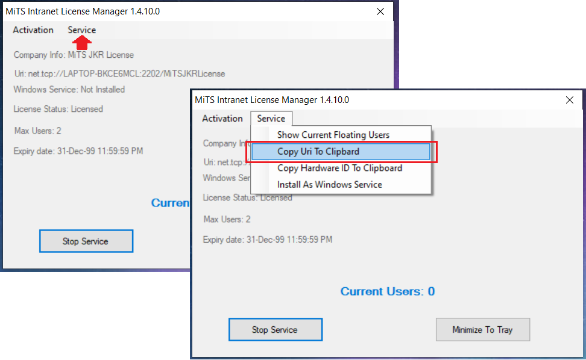Close the back License Manager window

pos(380,11)
